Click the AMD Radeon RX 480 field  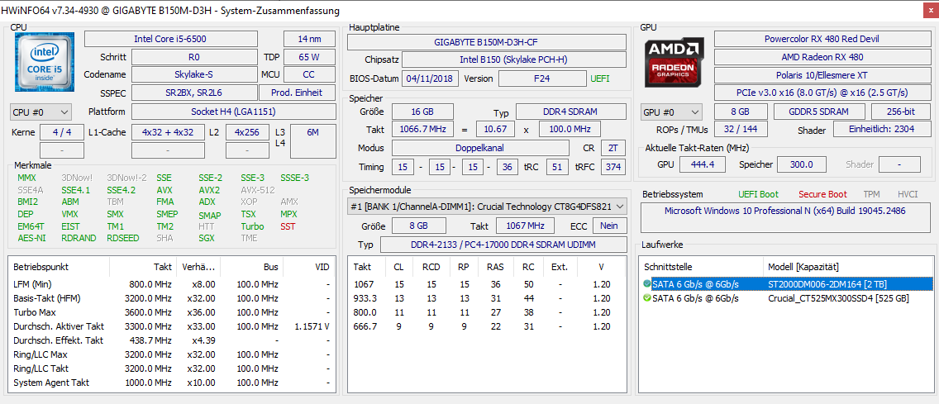tap(822, 57)
